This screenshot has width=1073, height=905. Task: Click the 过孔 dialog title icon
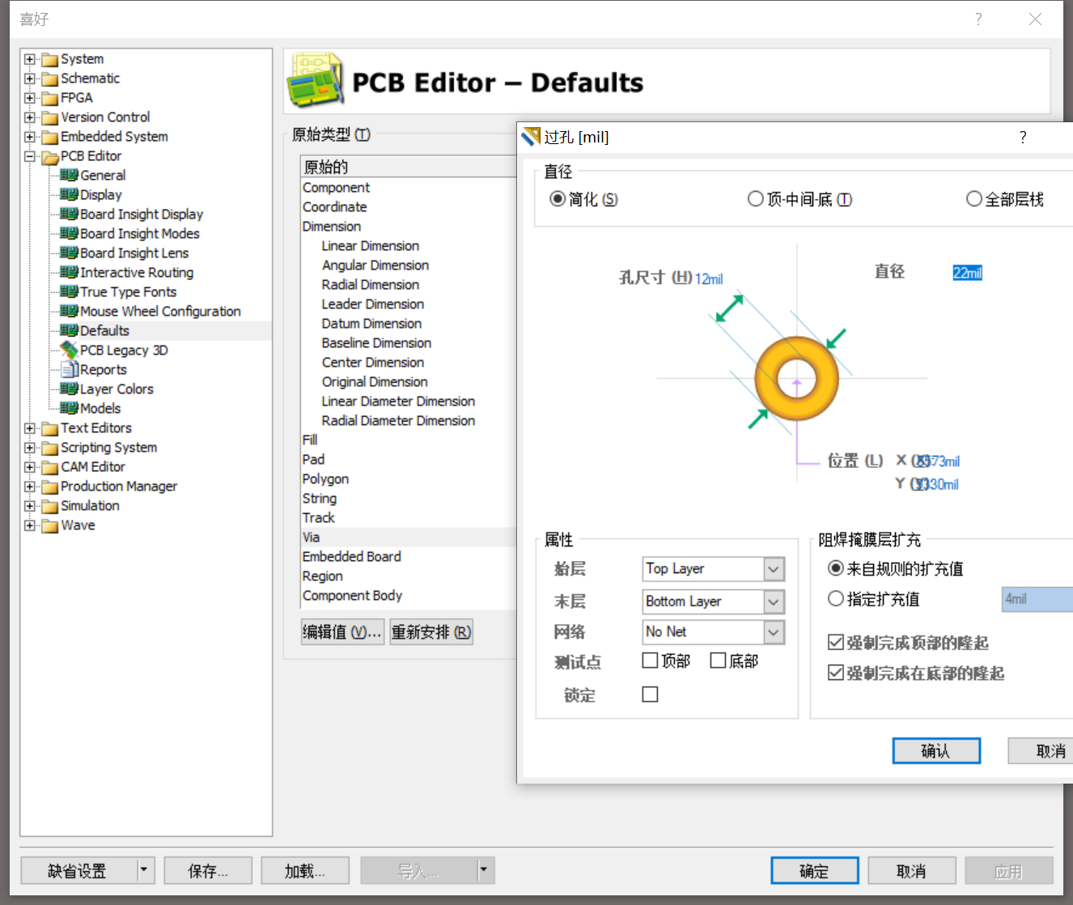coord(530,137)
